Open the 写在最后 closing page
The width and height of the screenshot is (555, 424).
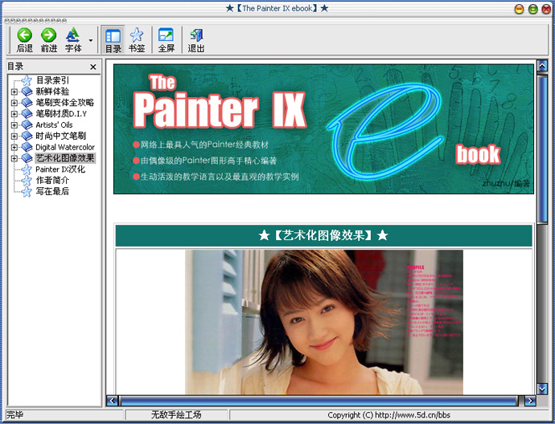52,191
